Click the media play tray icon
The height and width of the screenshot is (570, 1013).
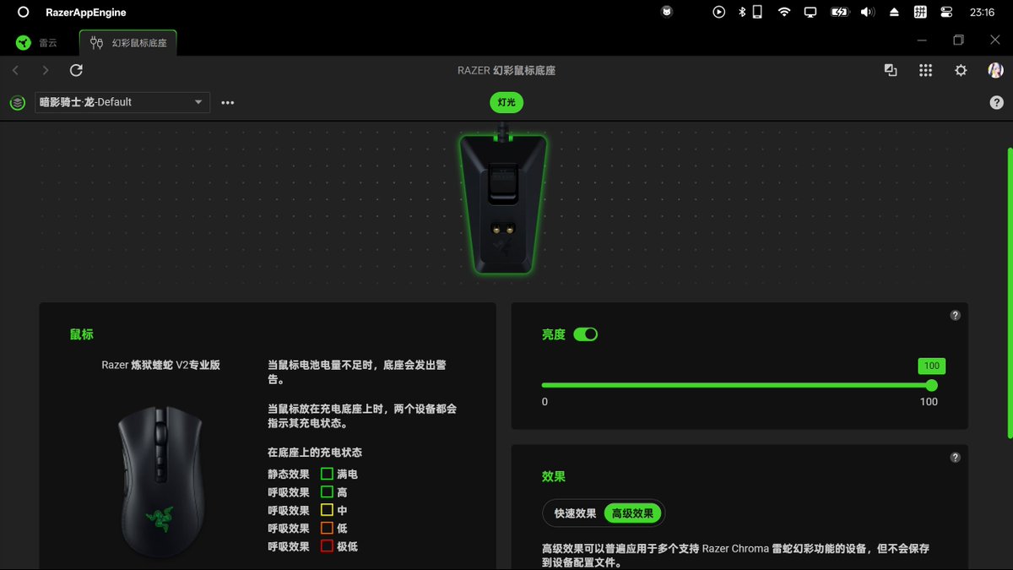(719, 12)
